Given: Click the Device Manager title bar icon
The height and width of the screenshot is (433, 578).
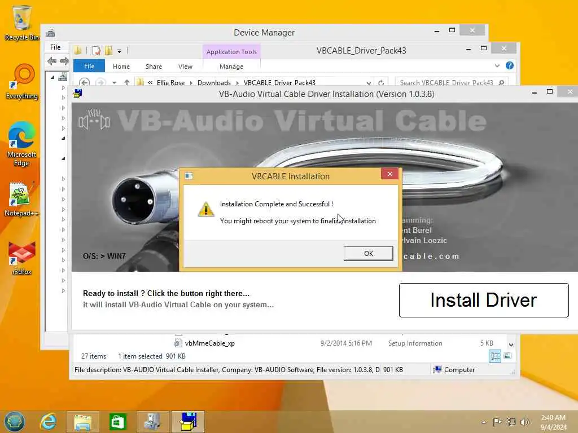Looking at the screenshot, I should click(50, 33).
